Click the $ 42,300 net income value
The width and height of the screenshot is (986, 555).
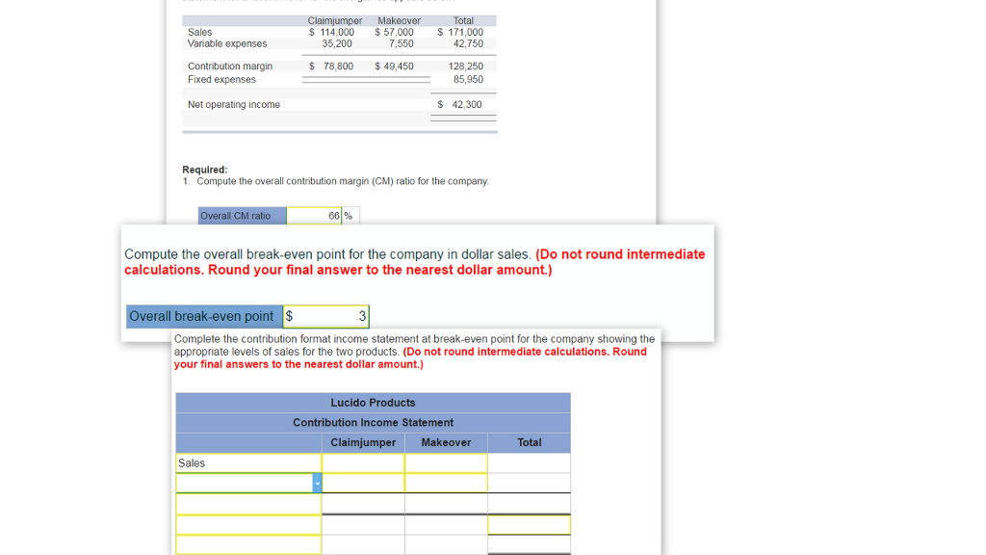pyautogui.click(x=459, y=104)
